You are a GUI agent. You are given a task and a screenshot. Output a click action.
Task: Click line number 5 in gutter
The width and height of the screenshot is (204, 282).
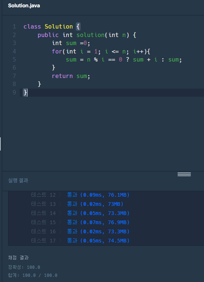(x=14, y=60)
